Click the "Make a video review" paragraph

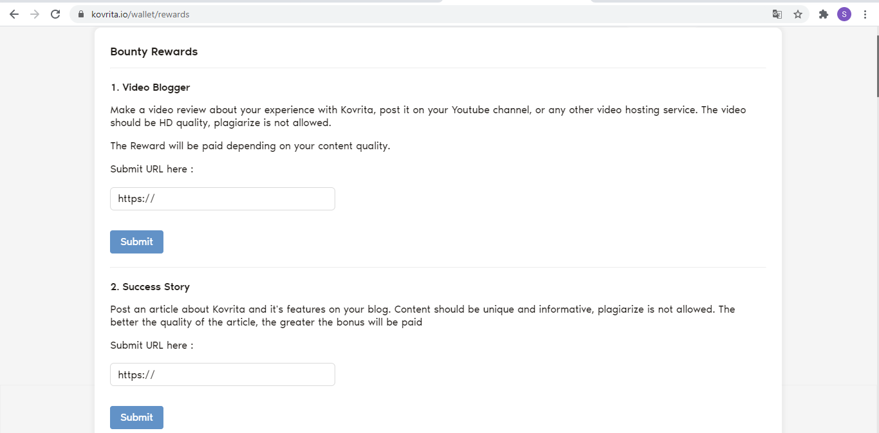click(x=428, y=116)
